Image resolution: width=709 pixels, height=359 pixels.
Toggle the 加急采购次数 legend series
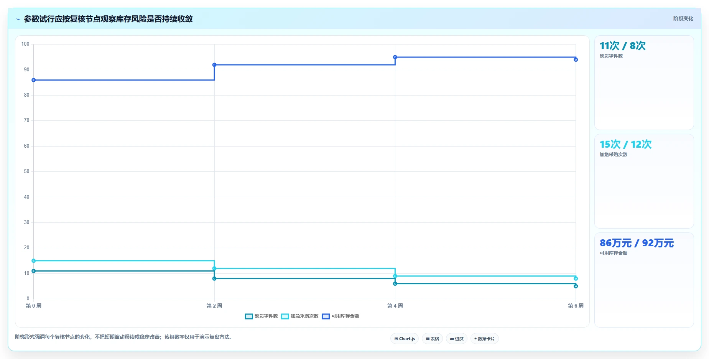[x=300, y=316]
